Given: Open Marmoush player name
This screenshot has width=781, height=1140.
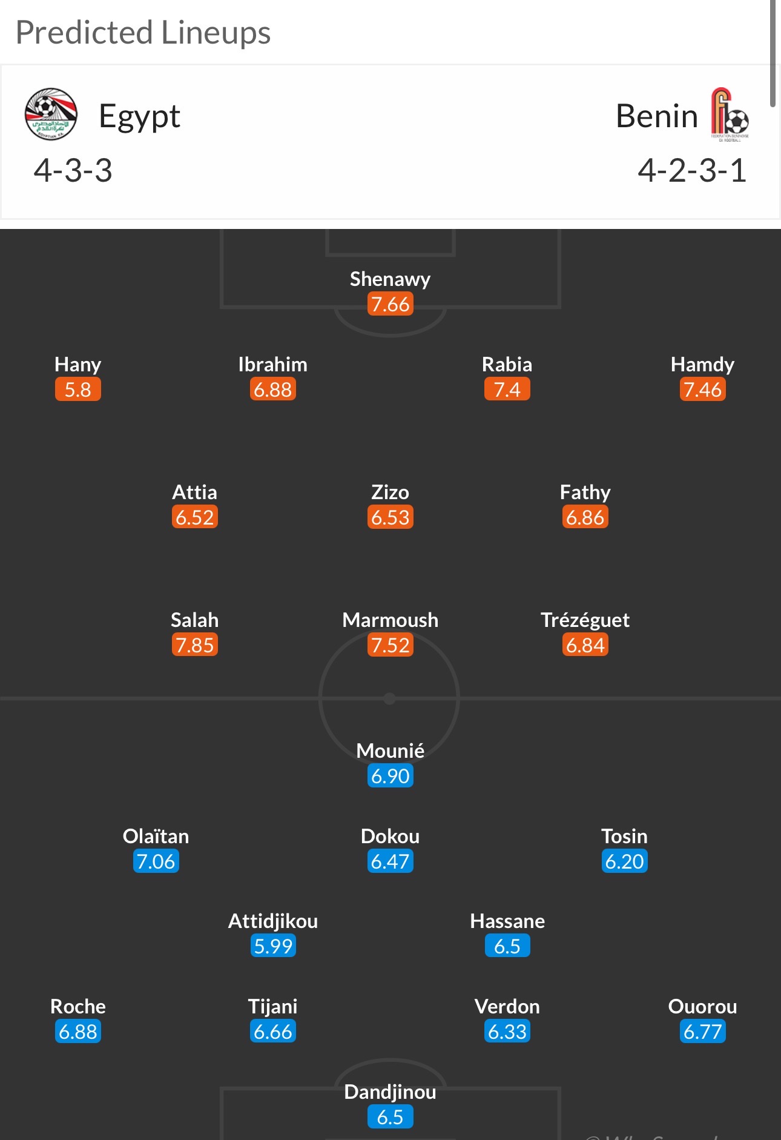Looking at the screenshot, I should (x=390, y=620).
